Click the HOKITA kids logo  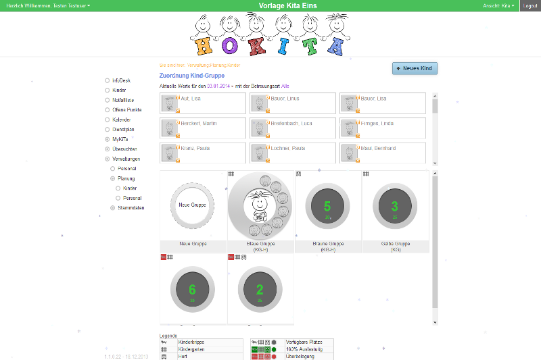point(270,34)
